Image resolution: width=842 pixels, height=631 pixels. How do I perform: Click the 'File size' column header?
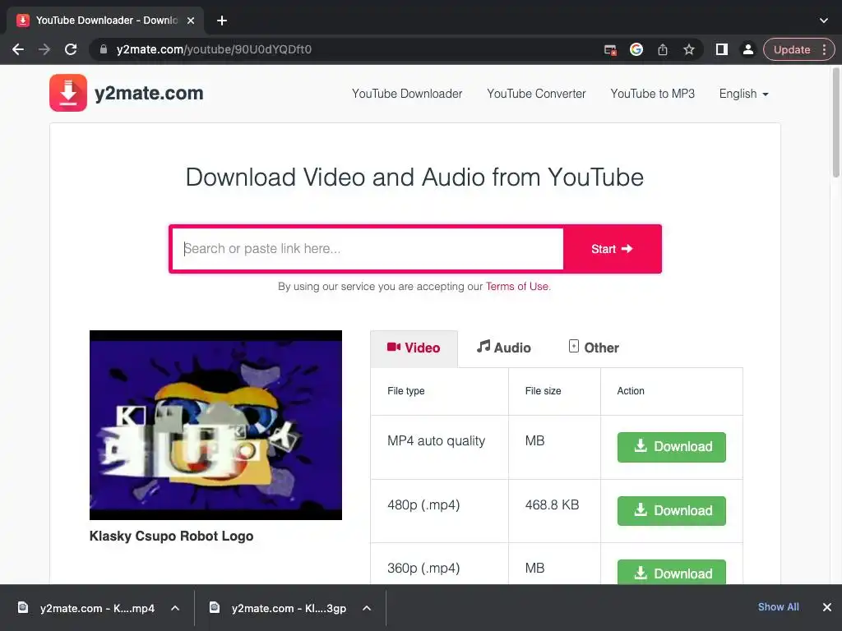tap(543, 391)
